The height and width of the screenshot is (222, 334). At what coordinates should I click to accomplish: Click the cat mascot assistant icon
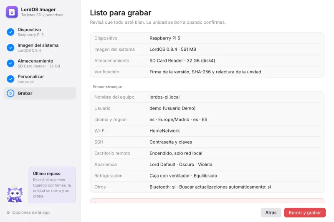point(15,194)
